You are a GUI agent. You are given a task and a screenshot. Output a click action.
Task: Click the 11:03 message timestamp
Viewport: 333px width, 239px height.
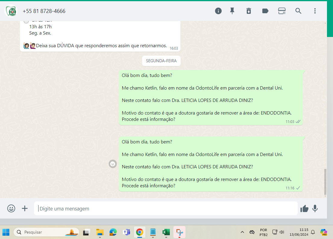290,122
